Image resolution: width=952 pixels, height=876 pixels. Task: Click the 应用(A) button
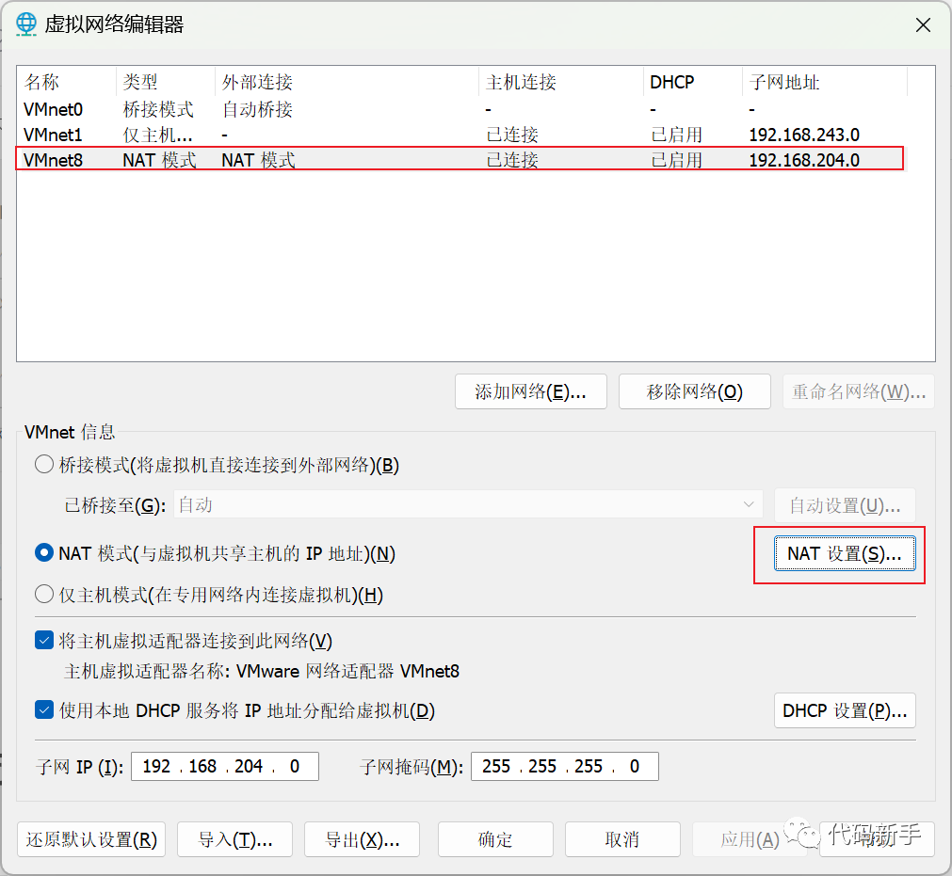(x=750, y=839)
